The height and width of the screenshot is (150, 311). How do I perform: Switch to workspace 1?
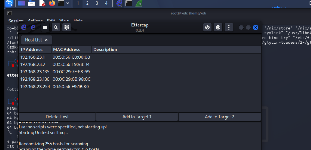point(78,3)
